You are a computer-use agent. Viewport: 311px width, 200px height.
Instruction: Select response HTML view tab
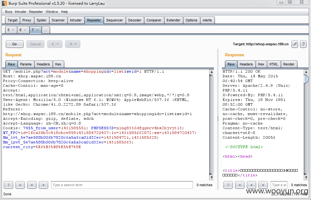274,64
